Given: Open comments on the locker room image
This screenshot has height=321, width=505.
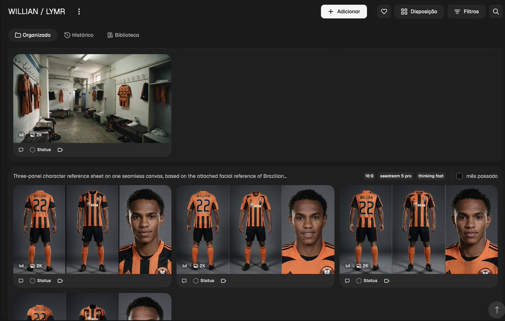Looking at the screenshot, I should (21, 150).
